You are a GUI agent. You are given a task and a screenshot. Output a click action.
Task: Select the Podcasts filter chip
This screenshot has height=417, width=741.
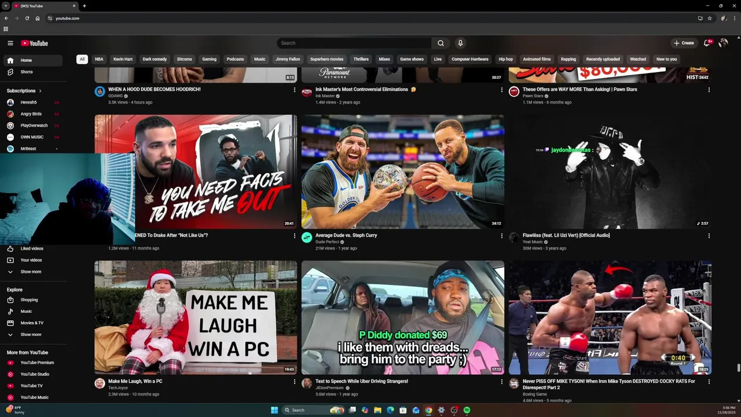click(x=235, y=59)
